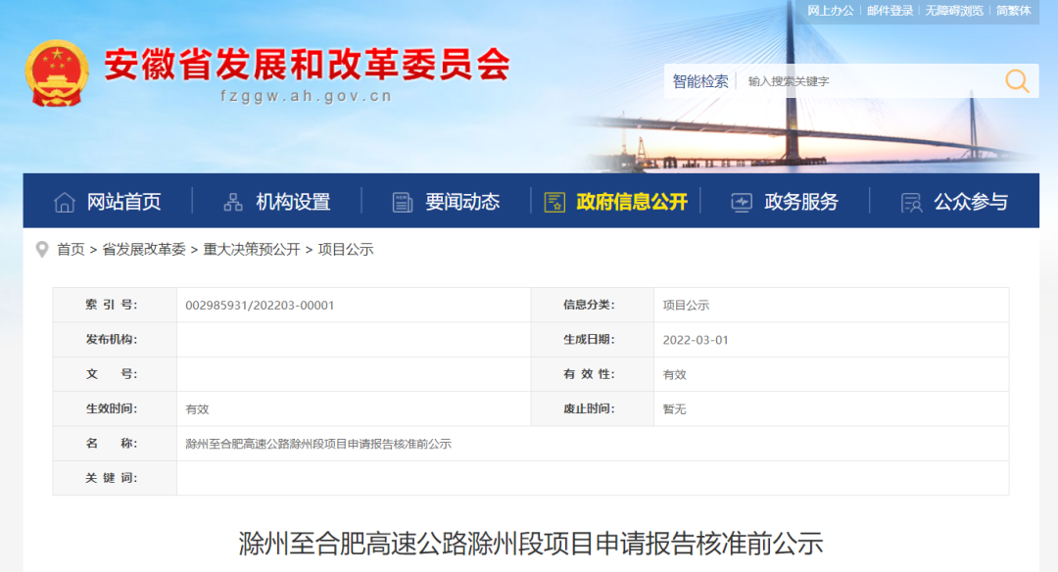Click the star document icon beside 政府信息公开
The width and height of the screenshot is (1058, 572).
point(554,203)
